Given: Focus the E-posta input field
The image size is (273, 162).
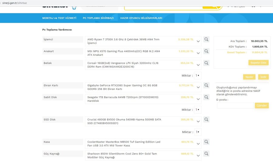Looking at the screenshot, I should pyautogui.click(x=236, y=105).
